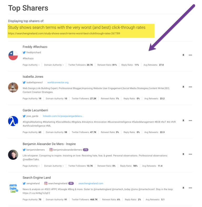Click Search Engine Land logo avatar
The height and width of the screenshot is (207, 202).
point(13,188)
